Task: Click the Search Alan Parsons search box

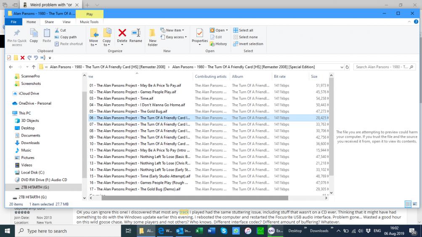Action: pyautogui.click(x=381, y=67)
